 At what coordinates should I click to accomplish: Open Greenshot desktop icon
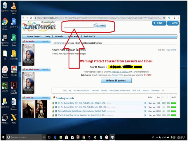pos(5,87)
